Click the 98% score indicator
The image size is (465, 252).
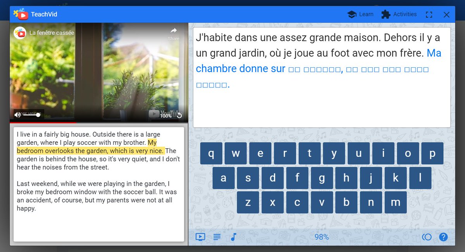click(322, 237)
